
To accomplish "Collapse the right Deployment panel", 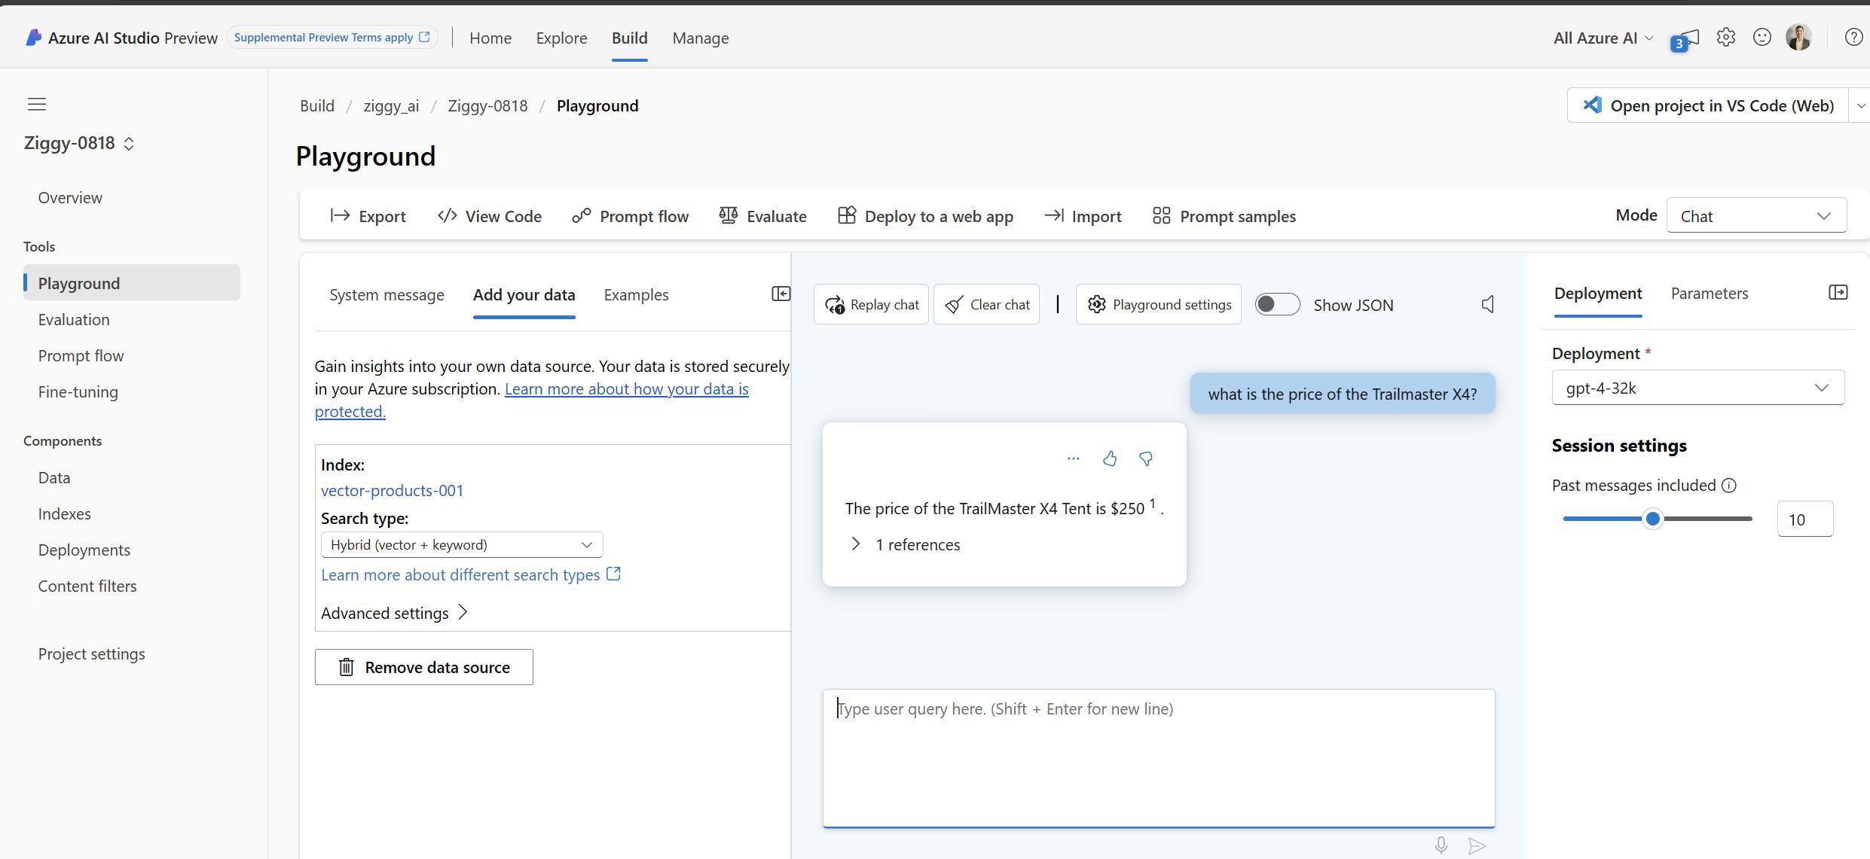I will pos(1838,292).
